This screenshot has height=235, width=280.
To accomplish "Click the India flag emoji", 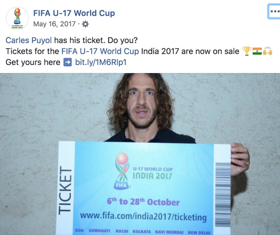I will pos(257,51).
